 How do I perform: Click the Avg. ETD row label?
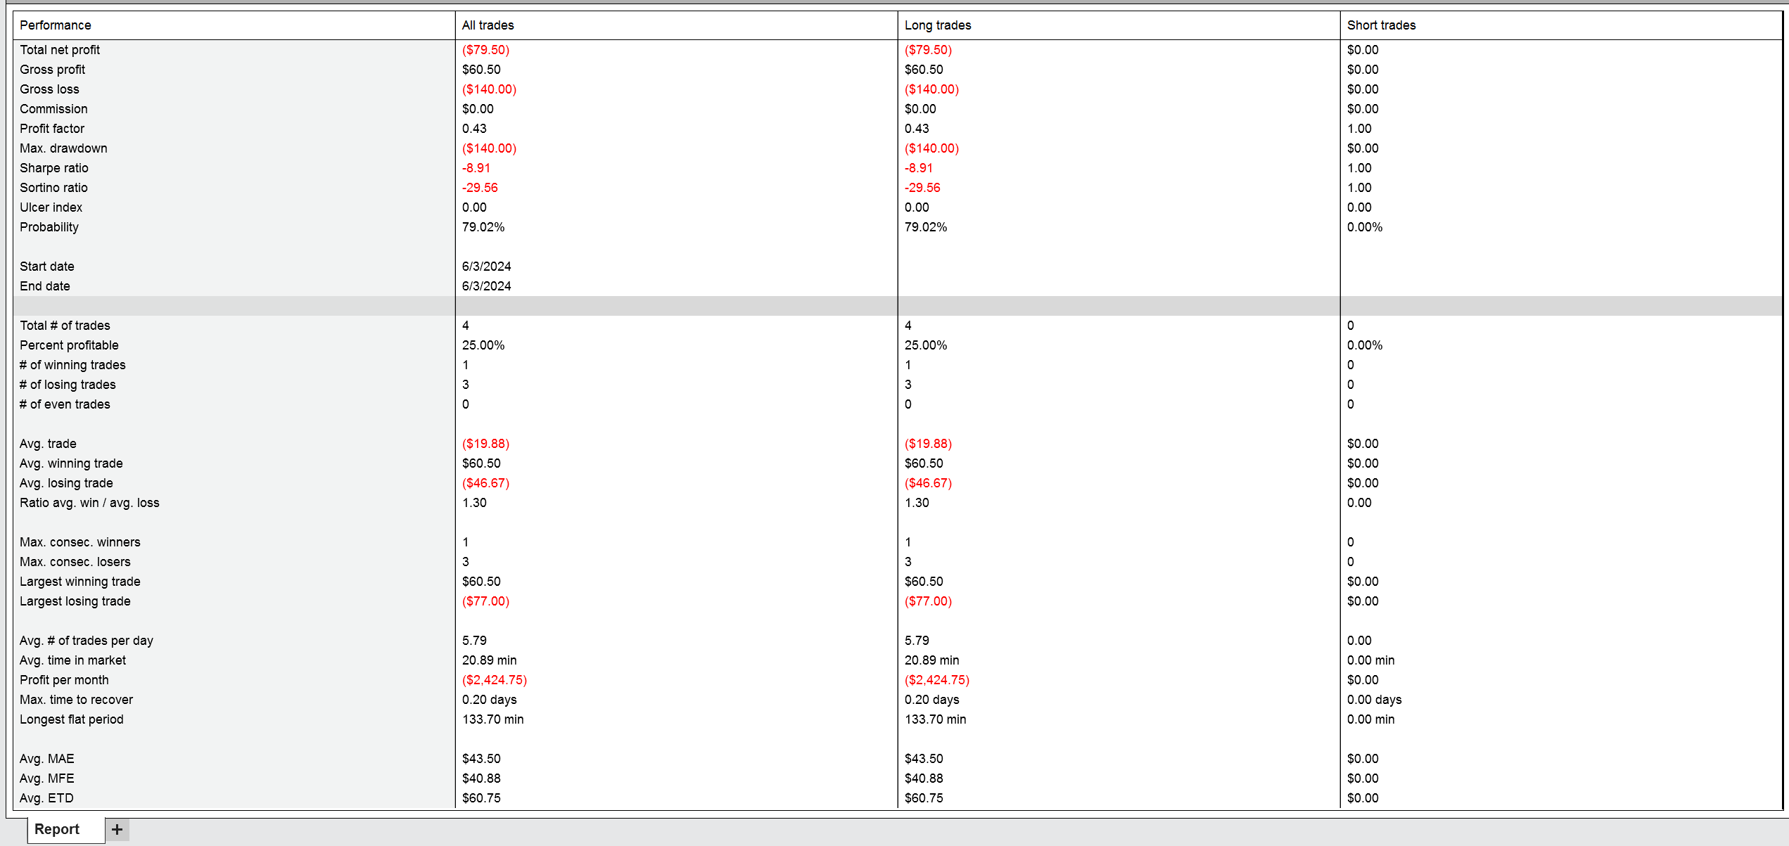click(x=46, y=798)
